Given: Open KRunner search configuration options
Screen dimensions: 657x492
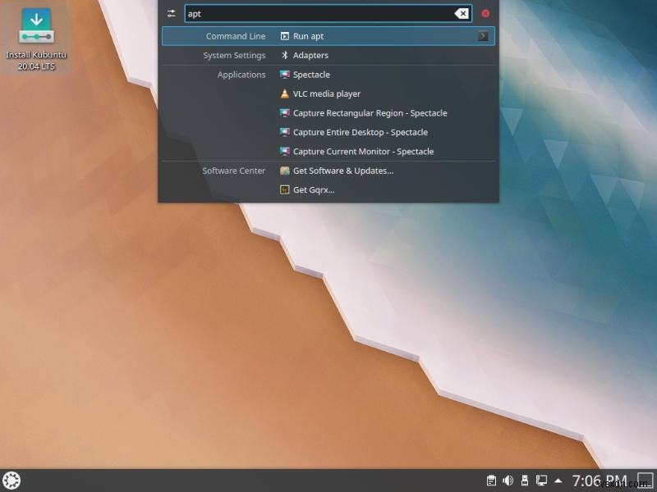Looking at the screenshot, I should tap(171, 13).
